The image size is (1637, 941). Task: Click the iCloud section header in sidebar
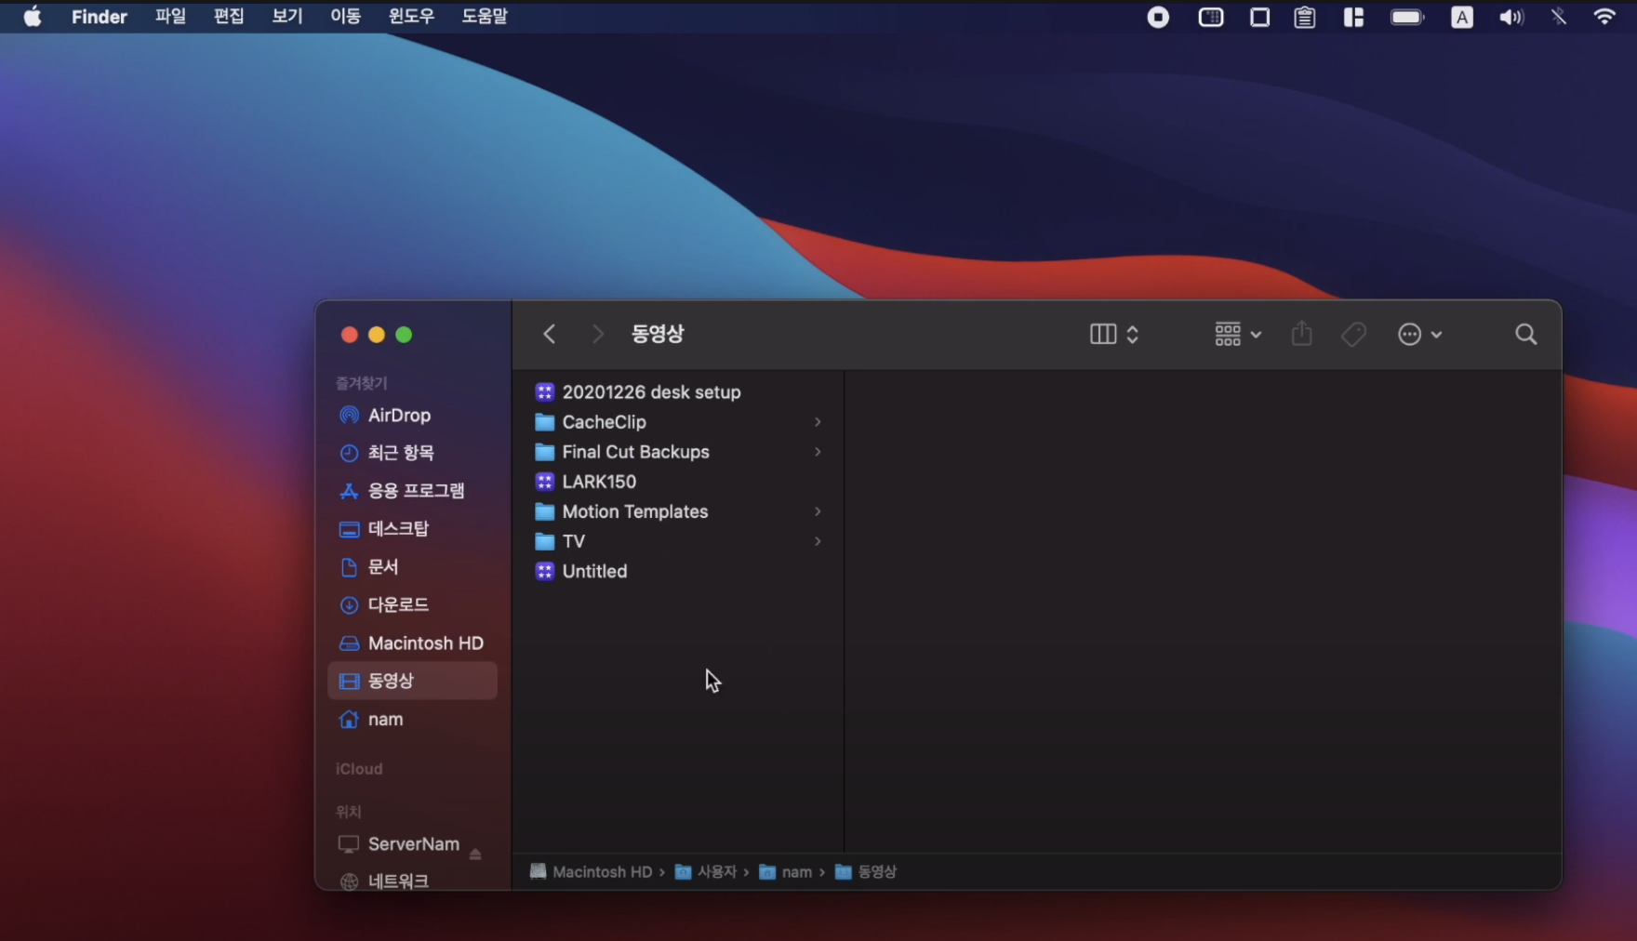point(359,769)
